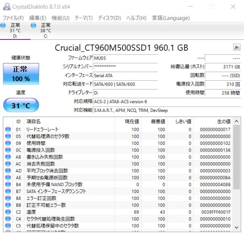Select the リードエラーレート attribute name

(x=43, y=129)
